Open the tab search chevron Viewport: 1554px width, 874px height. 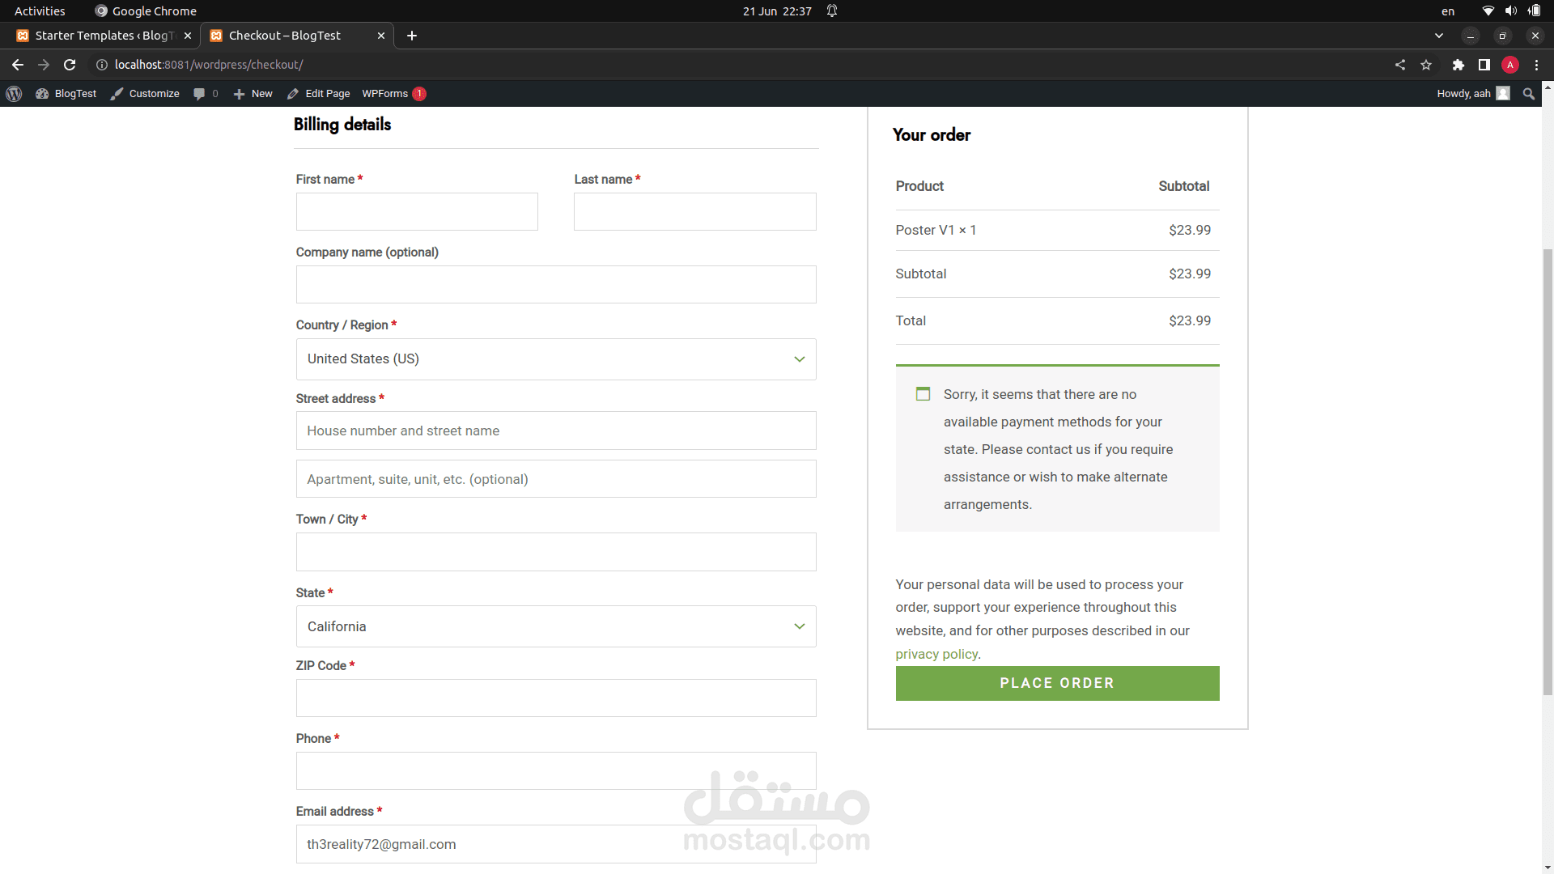tap(1438, 36)
